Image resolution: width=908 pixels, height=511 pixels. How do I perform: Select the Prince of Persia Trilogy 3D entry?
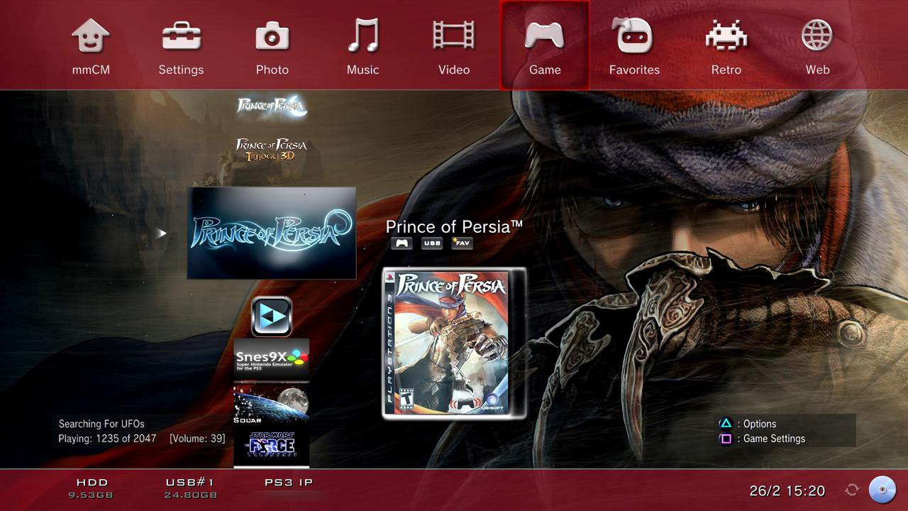272,149
